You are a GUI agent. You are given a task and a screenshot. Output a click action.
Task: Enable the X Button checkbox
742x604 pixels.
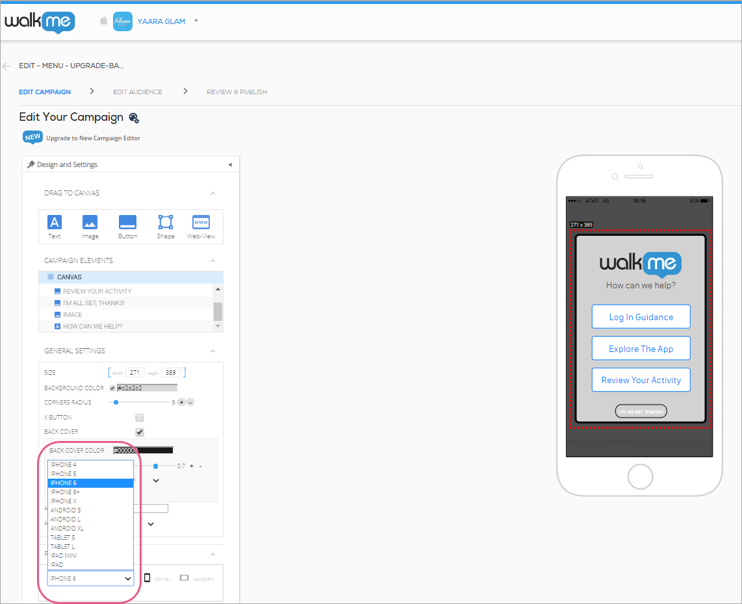click(x=140, y=417)
